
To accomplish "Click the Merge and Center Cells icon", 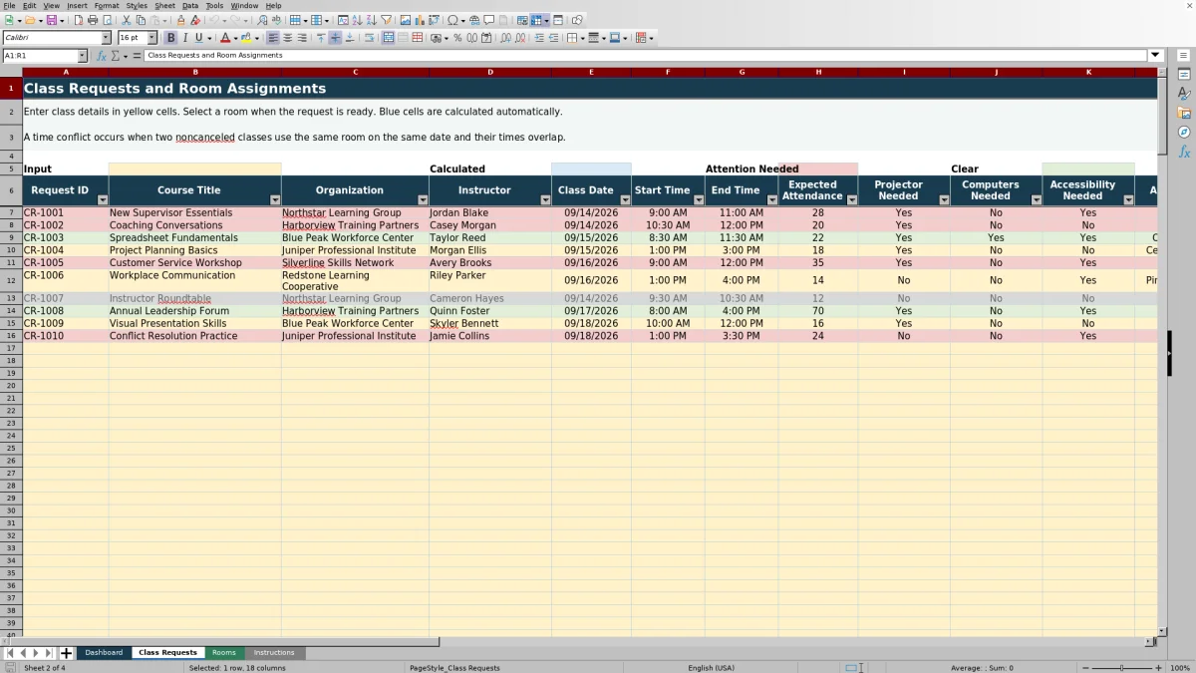I will (x=388, y=38).
